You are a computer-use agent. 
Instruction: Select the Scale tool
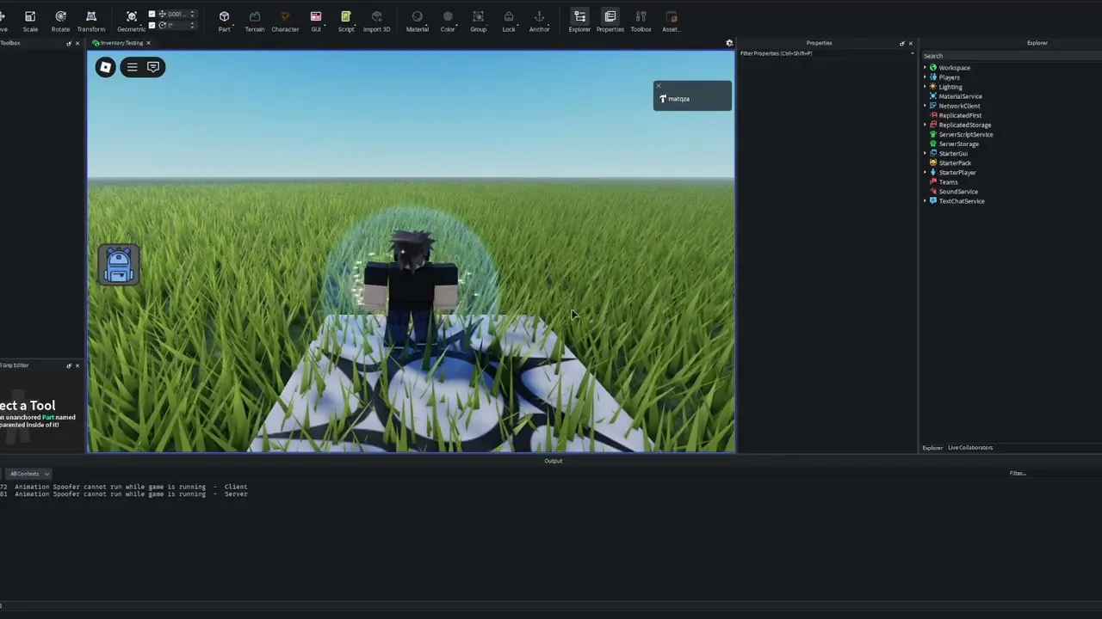[30, 21]
